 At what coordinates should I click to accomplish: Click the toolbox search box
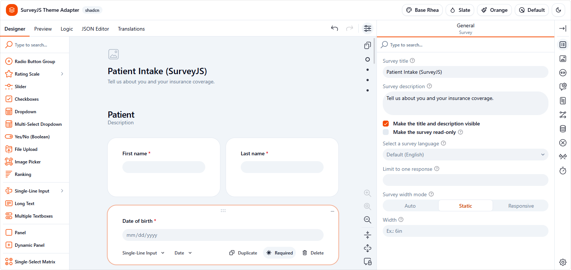click(x=35, y=45)
